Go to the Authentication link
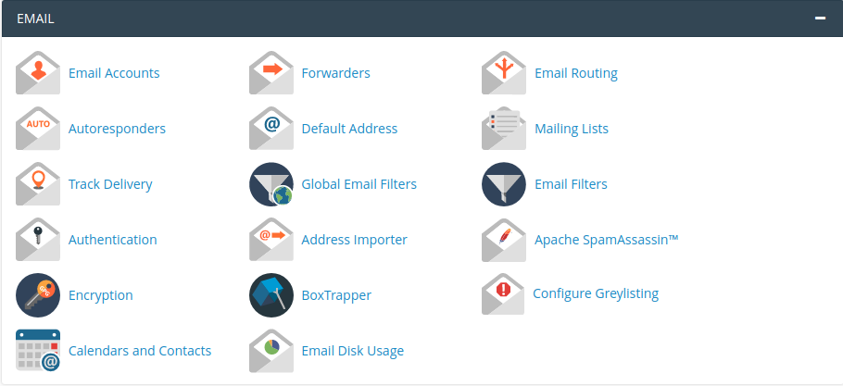This screenshot has width=843, height=386. coord(112,240)
